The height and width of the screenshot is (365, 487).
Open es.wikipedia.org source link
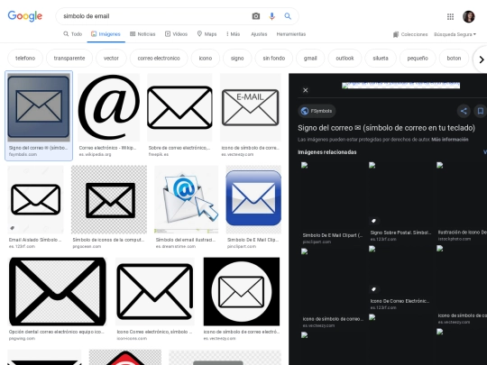pos(95,154)
